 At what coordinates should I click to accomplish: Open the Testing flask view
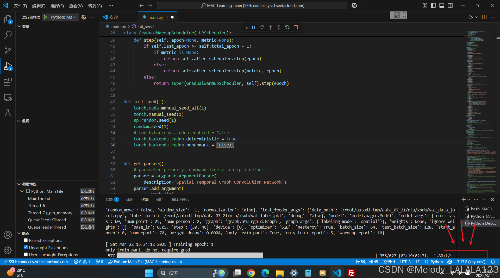[8, 113]
